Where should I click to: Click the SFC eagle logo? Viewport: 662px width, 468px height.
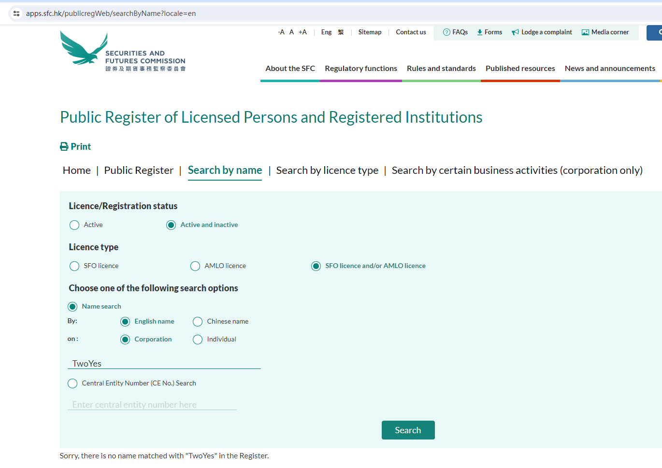[x=123, y=51]
